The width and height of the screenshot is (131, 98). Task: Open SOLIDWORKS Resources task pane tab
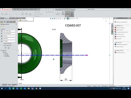112,24
